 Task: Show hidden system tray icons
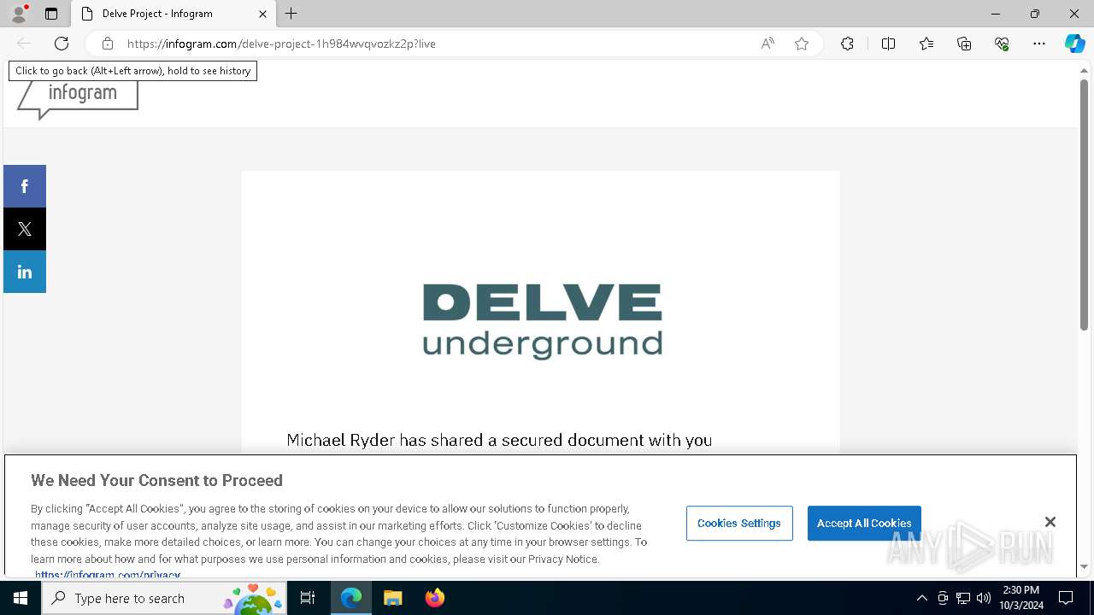point(921,598)
